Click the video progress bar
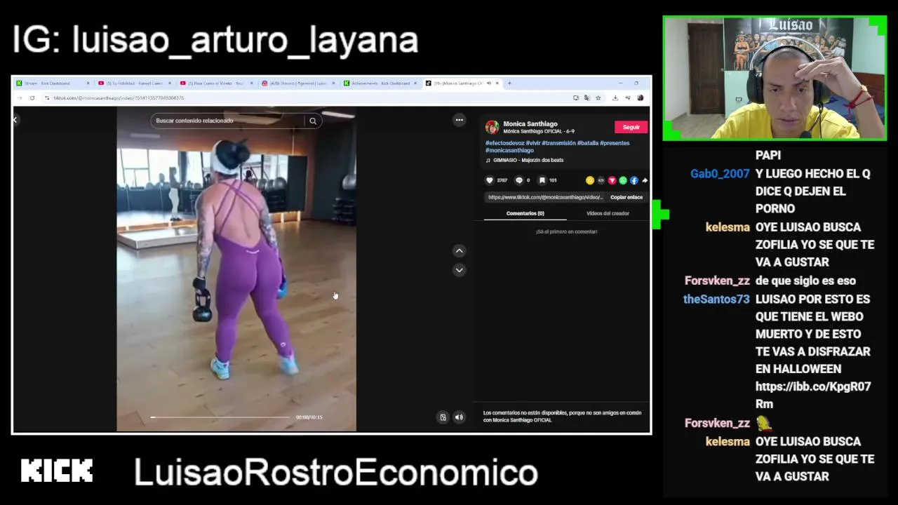 (220, 417)
